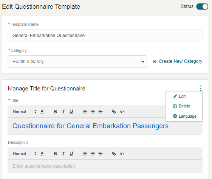Insert a link in the Description editor
Screen dimensions: 212x179
[x=114, y=154]
